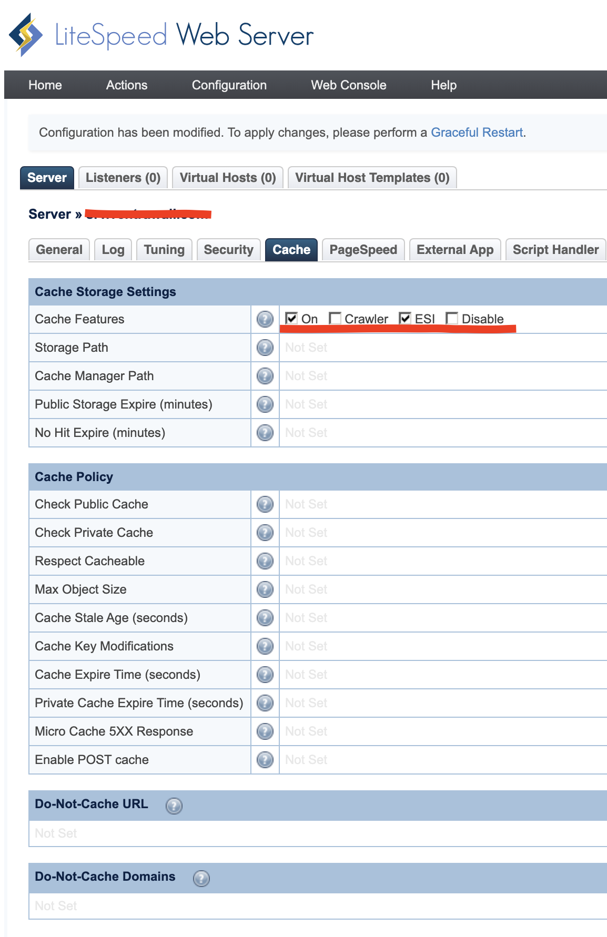The height and width of the screenshot is (937, 607).
Task: Click the Enable POST cache label
Action: pyautogui.click(x=92, y=760)
